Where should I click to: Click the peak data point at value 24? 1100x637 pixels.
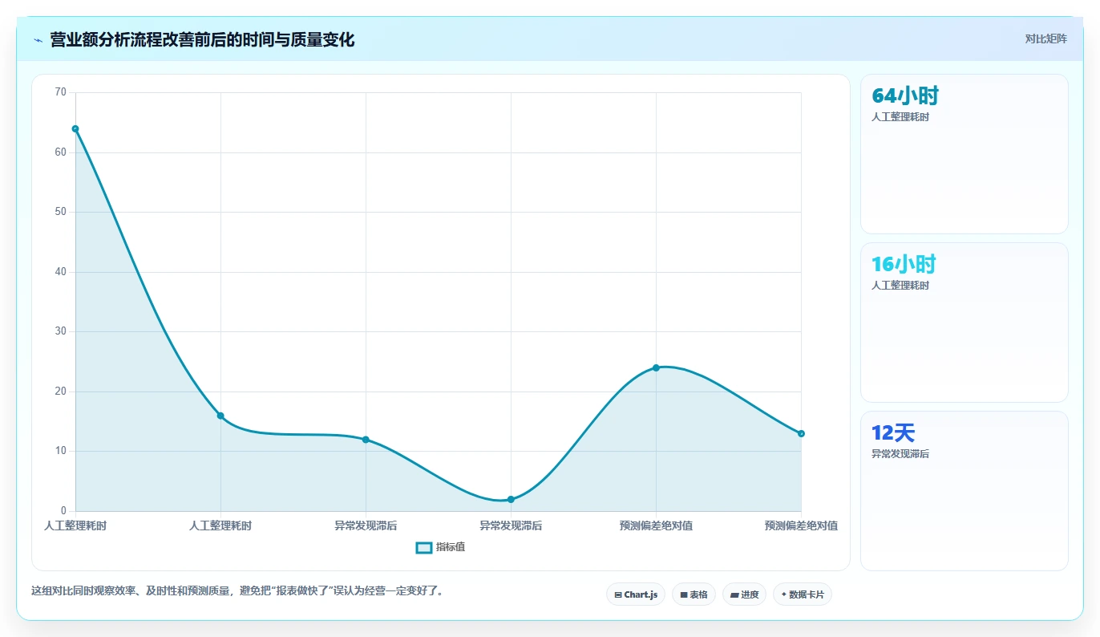point(656,367)
